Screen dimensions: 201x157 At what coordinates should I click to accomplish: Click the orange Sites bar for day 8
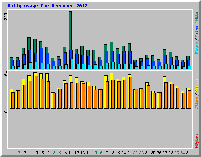point(54,101)
